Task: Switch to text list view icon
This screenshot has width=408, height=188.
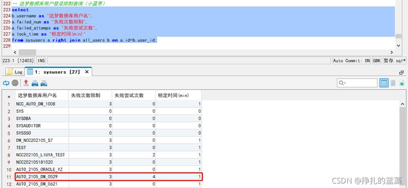Action: click(393, 83)
